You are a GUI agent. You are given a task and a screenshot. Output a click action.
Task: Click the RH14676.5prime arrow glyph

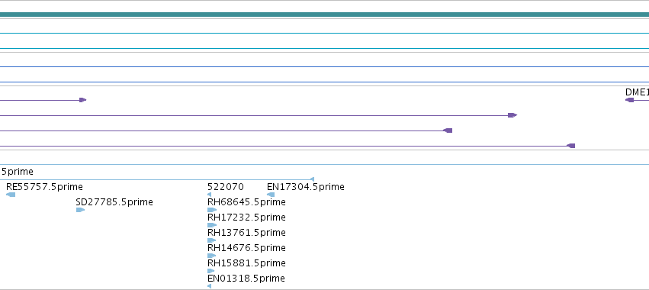[x=211, y=256]
